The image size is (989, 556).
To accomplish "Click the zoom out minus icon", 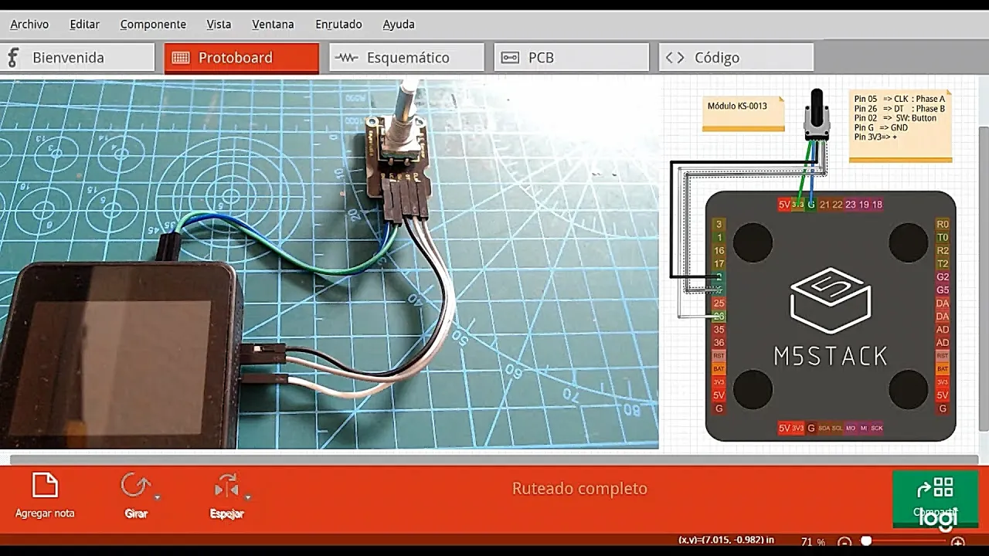I will [845, 542].
